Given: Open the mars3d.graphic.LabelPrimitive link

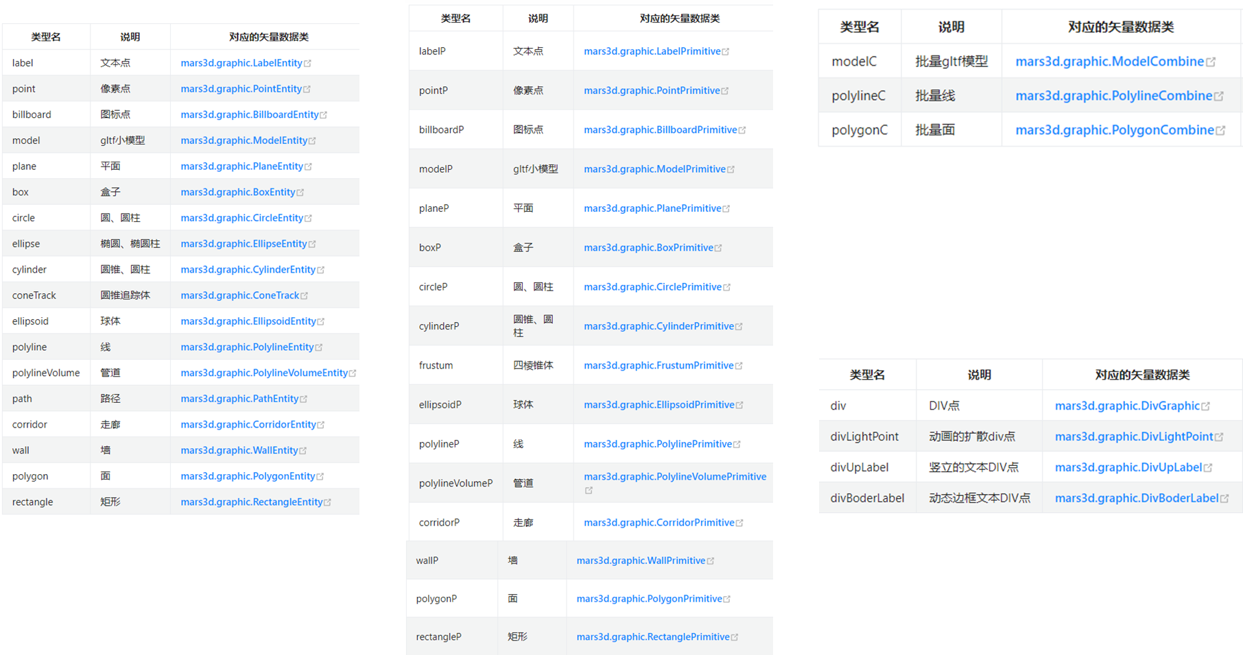Looking at the screenshot, I should [x=652, y=51].
